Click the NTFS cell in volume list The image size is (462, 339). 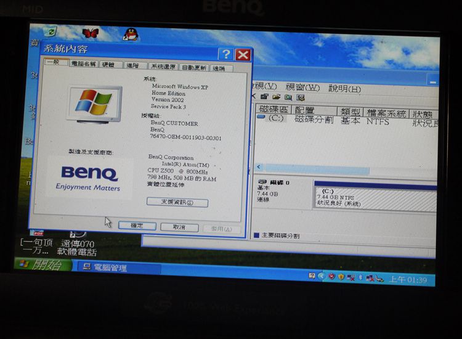[378, 121]
